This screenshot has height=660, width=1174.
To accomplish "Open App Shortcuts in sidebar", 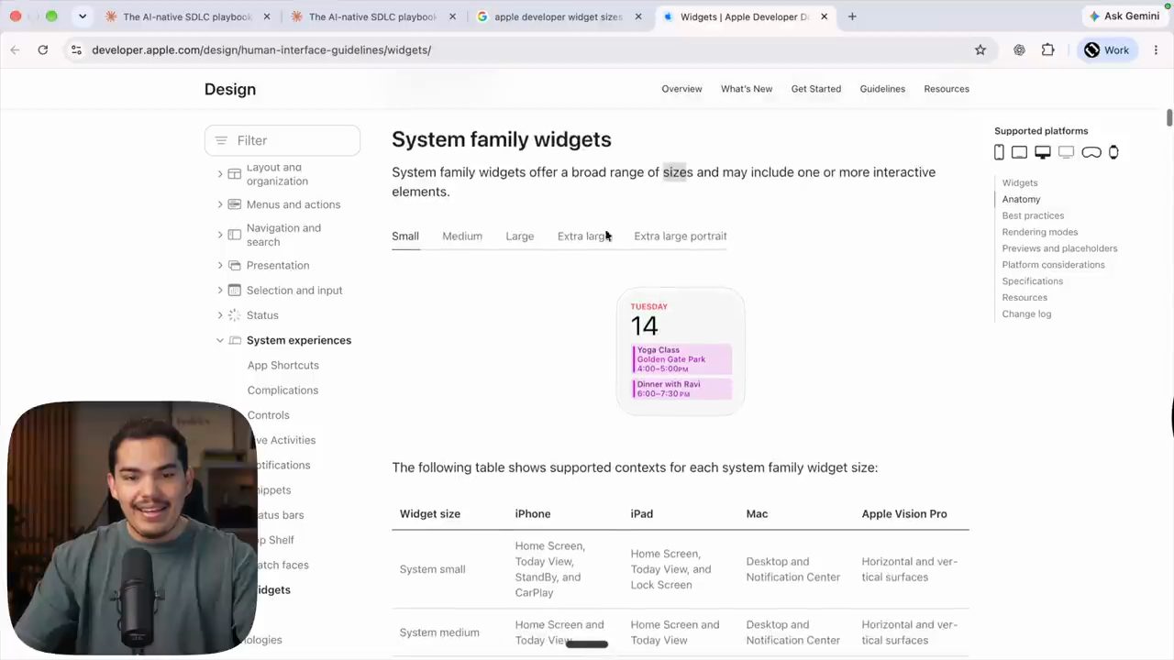I will (283, 365).
